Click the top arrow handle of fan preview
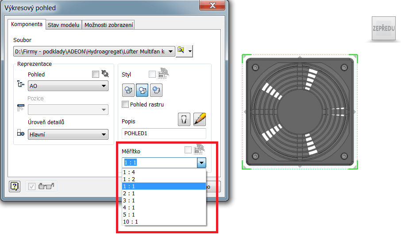This screenshot has width=401, height=236. (300, 57)
